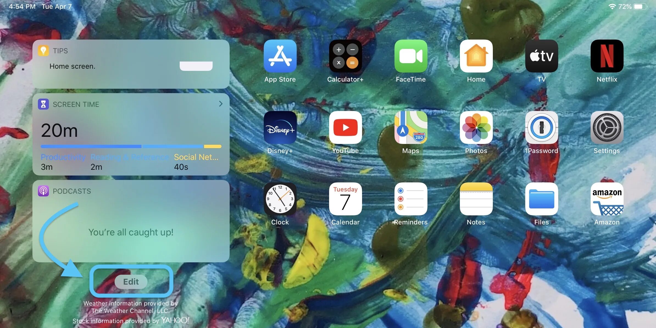Image resolution: width=656 pixels, height=328 pixels.
Task: Open Files app
Action: (x=541, y=199)
